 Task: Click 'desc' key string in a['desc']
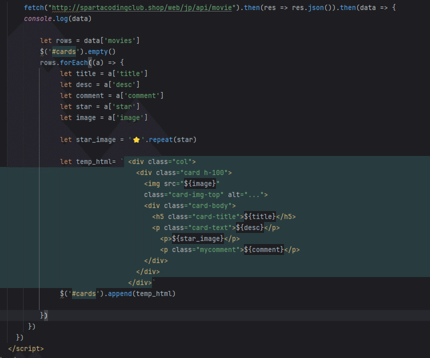click(x=124, y=84)
